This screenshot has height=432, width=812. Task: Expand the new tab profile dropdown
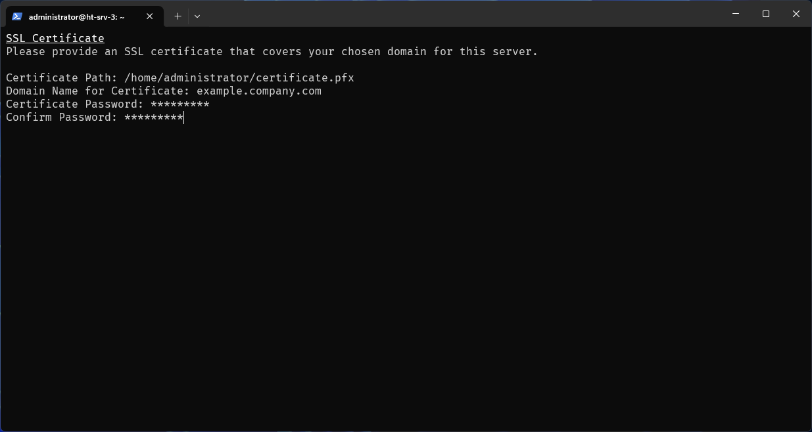point(197,16)
